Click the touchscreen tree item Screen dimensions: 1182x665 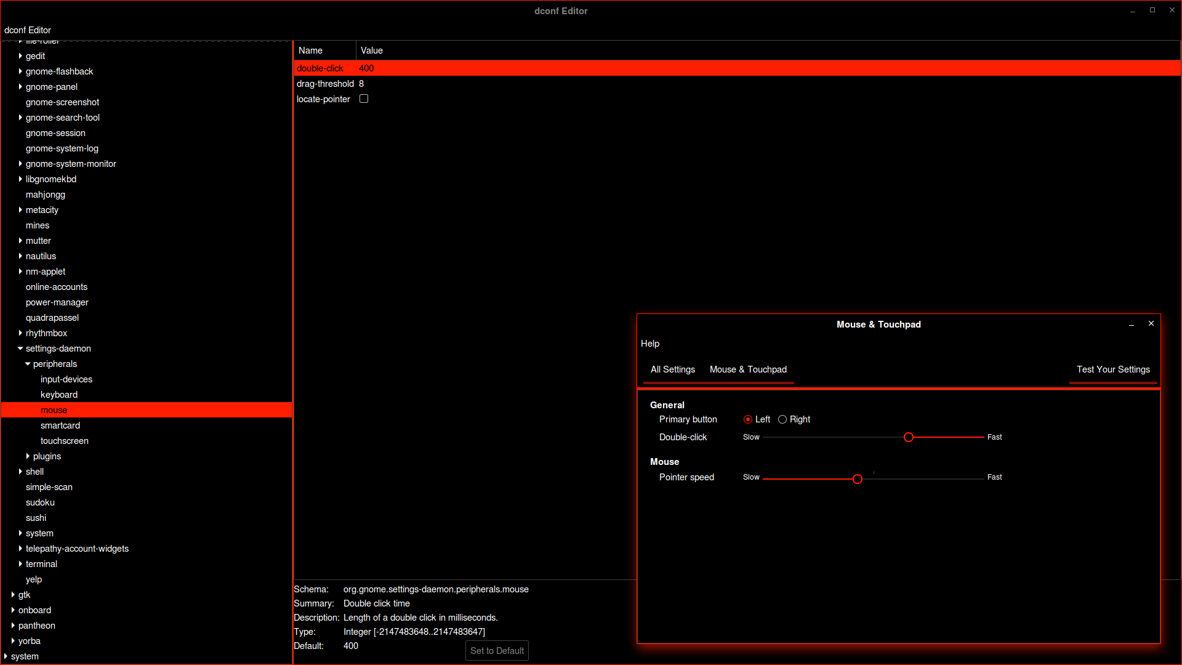click(65, 440)
